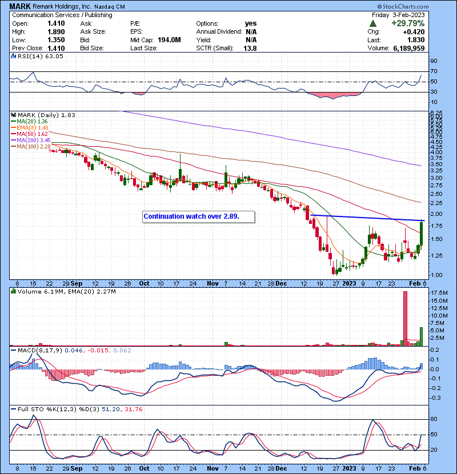Click the 'Continuation watch over 2.89.' annotation box
The width and height of the screenshot is (457, 474).
198,216
